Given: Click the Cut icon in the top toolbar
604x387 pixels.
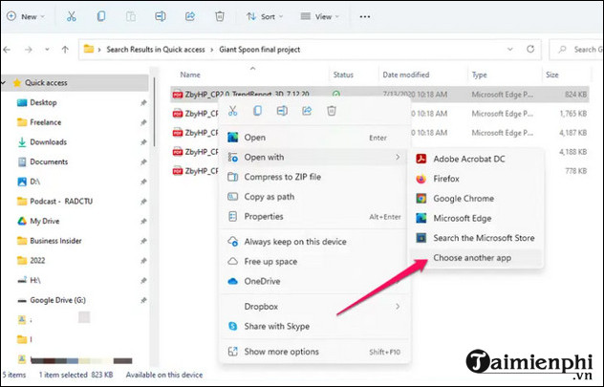Looking at the screenshot, I should pos(72,16).
